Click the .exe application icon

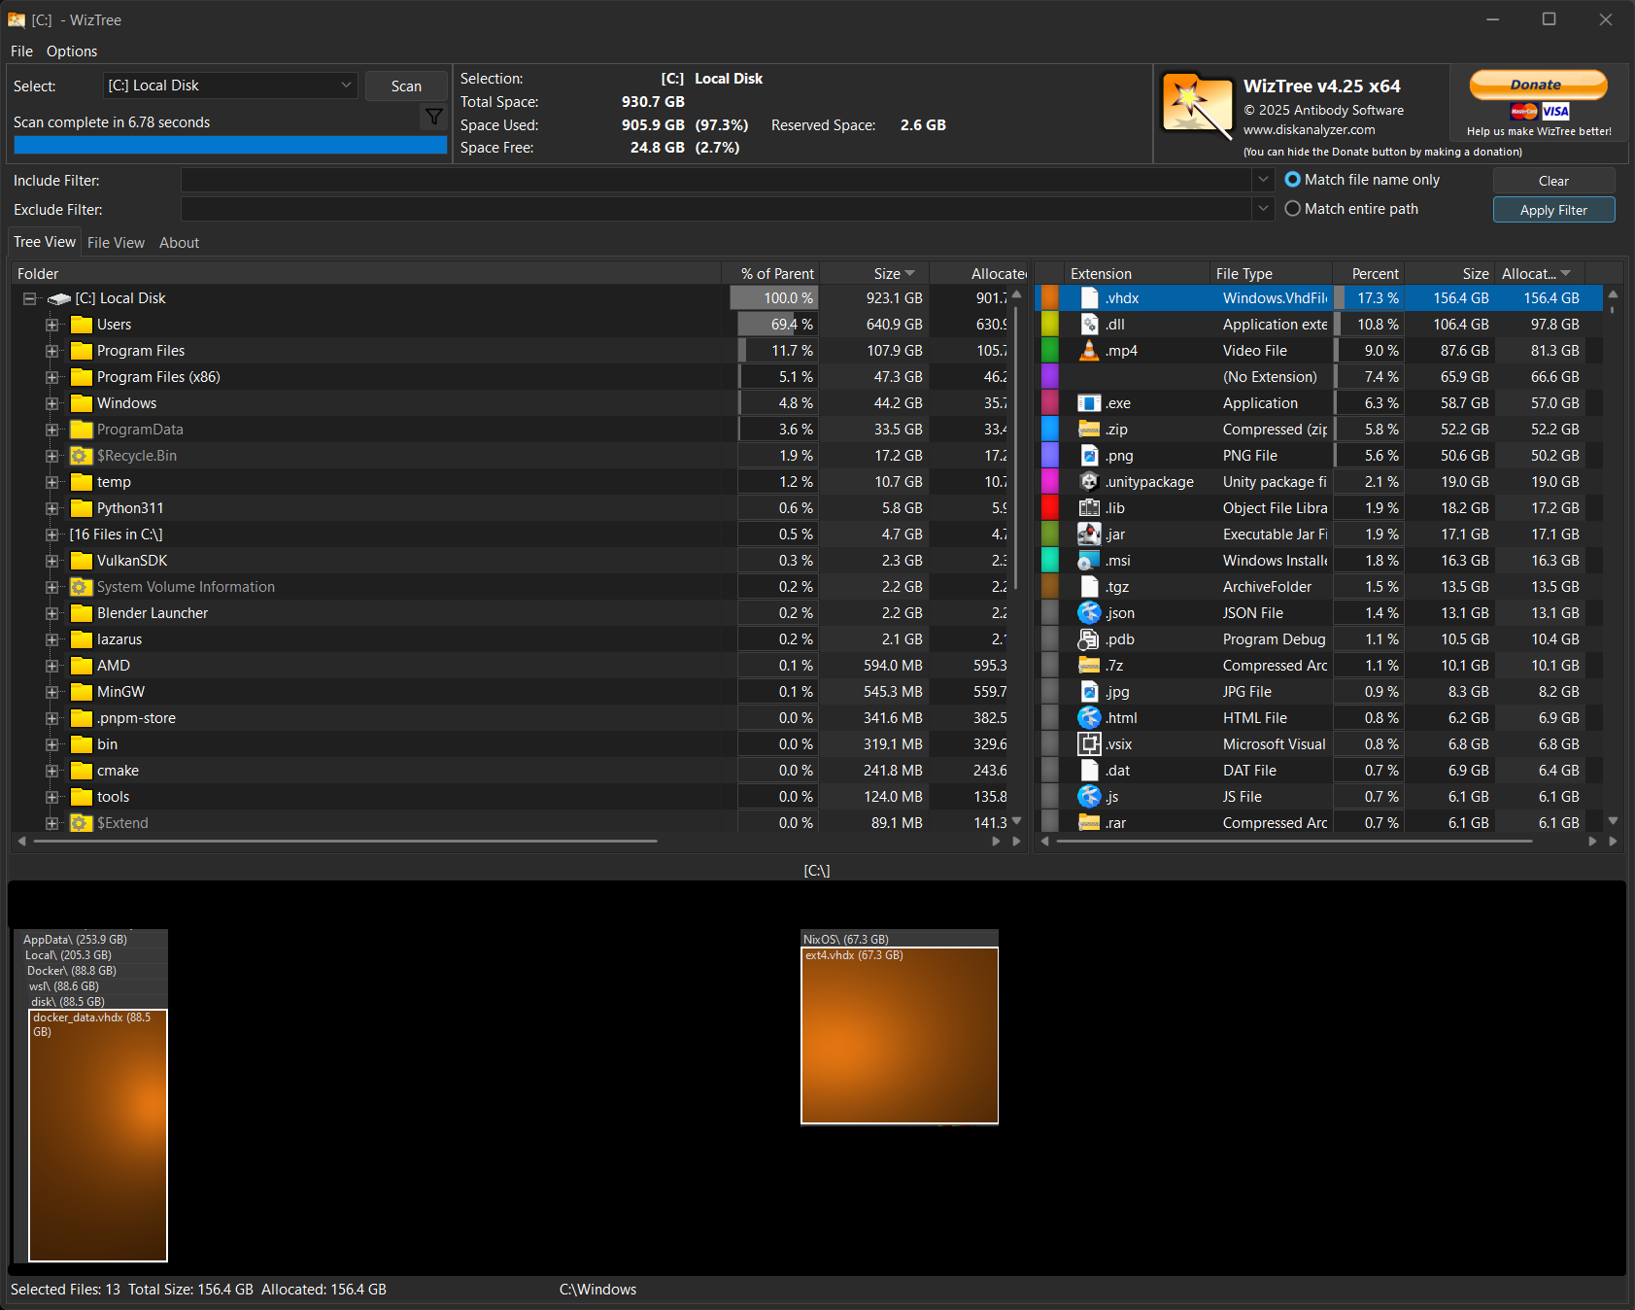click(x=1089, y=403)
